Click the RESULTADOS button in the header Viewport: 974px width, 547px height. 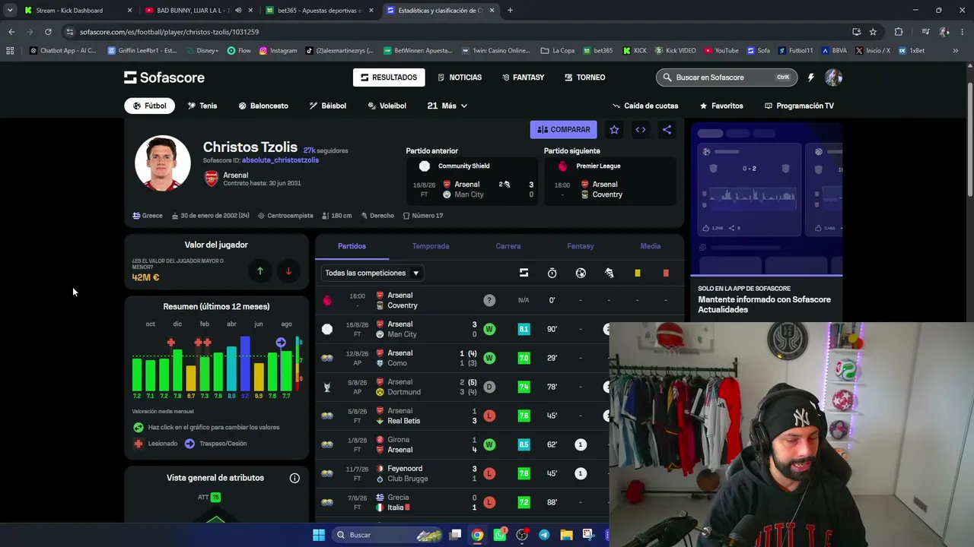click(389, 77)
